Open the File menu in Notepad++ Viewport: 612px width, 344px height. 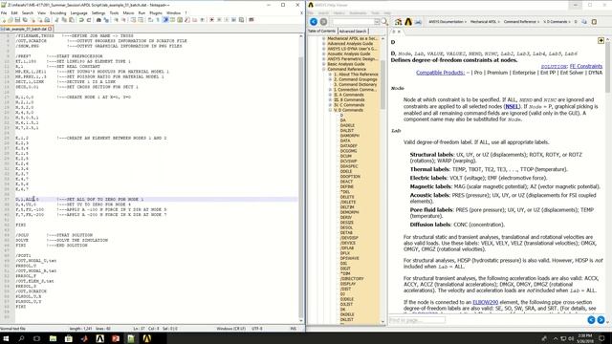tap(4, 12)
